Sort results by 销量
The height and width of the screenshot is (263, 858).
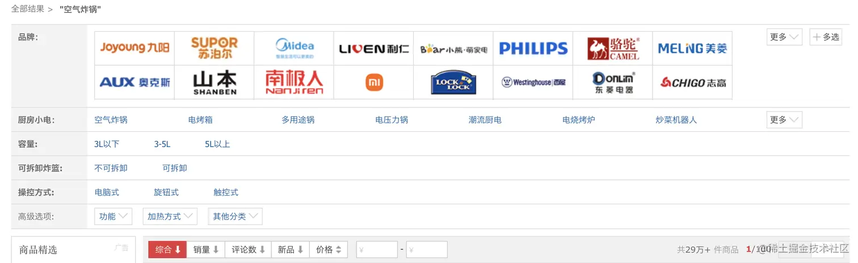(x=206, y=249)
